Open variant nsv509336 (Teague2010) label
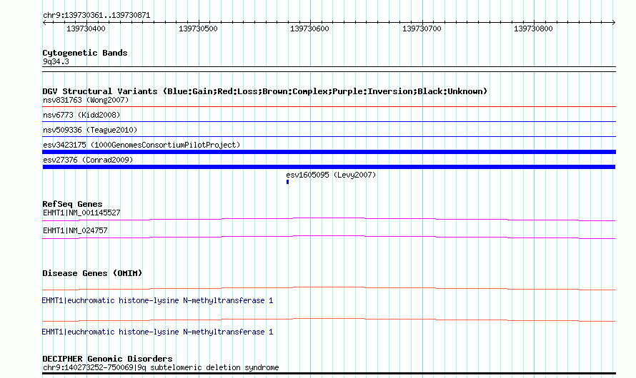Screen dimensions: 636x378 pyautogui.click(x=90, y=130)
